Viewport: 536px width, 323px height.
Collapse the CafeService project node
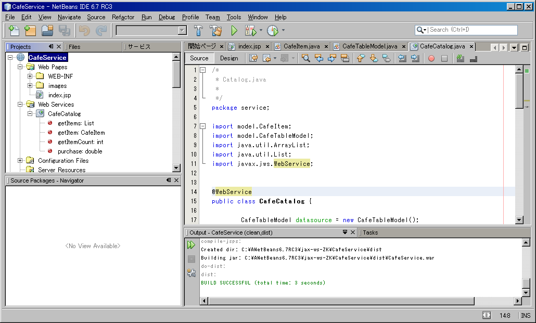[x=10, y=57]
